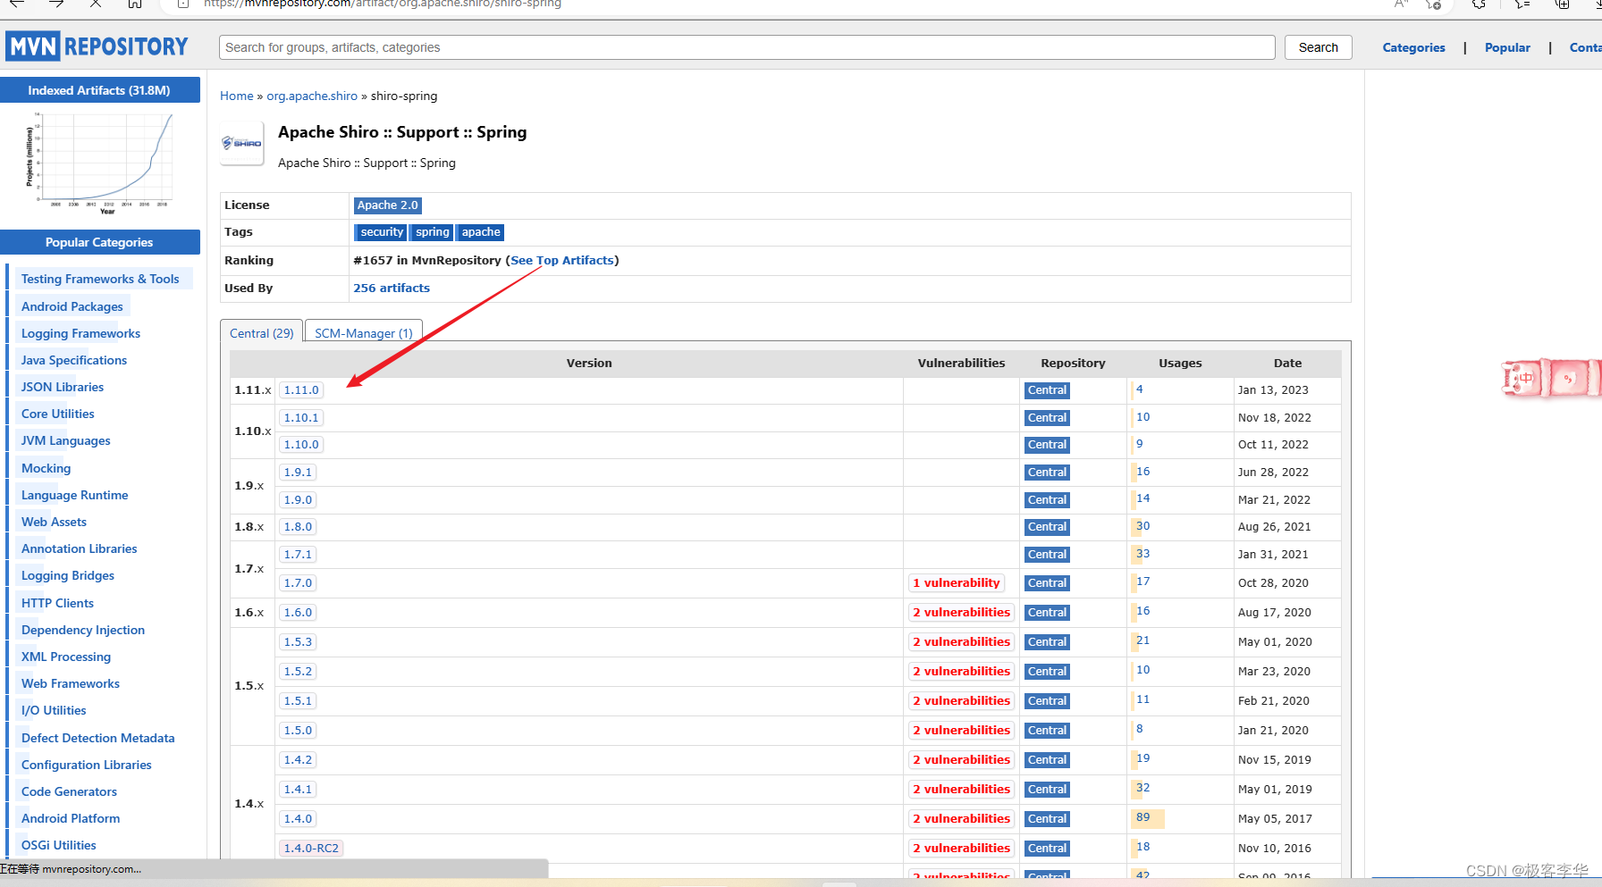Select the apache tag
This screenshot has height=887, width=1602.
tap(481, 232)
